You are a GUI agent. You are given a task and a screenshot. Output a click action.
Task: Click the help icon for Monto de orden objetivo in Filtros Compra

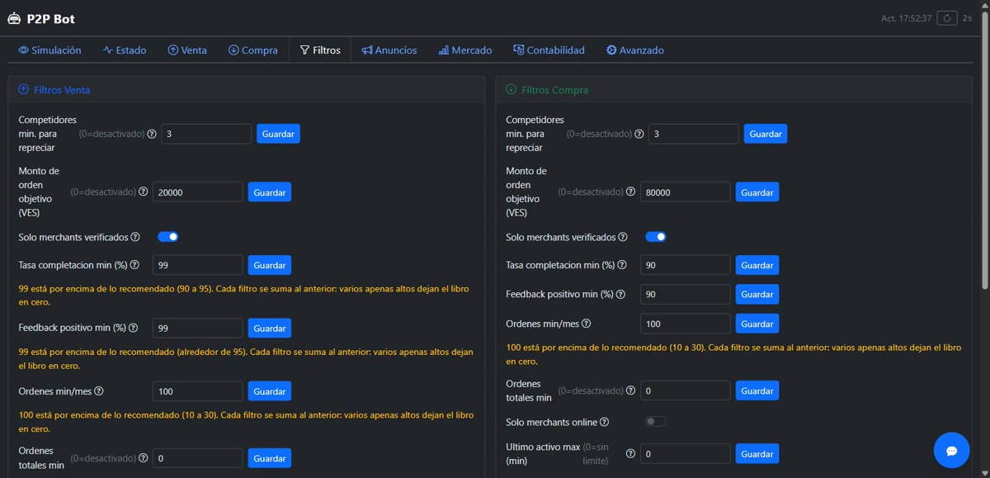click(x=630, y=192)
